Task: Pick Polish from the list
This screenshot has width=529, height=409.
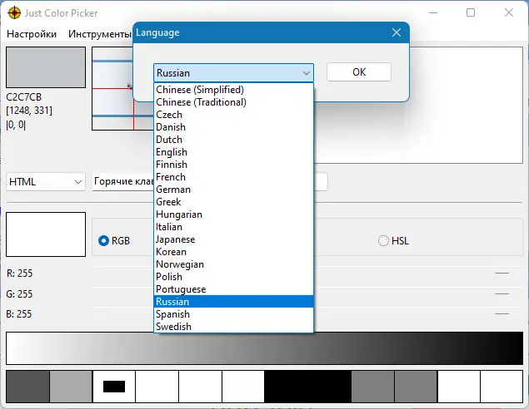Action: [233, 277]
